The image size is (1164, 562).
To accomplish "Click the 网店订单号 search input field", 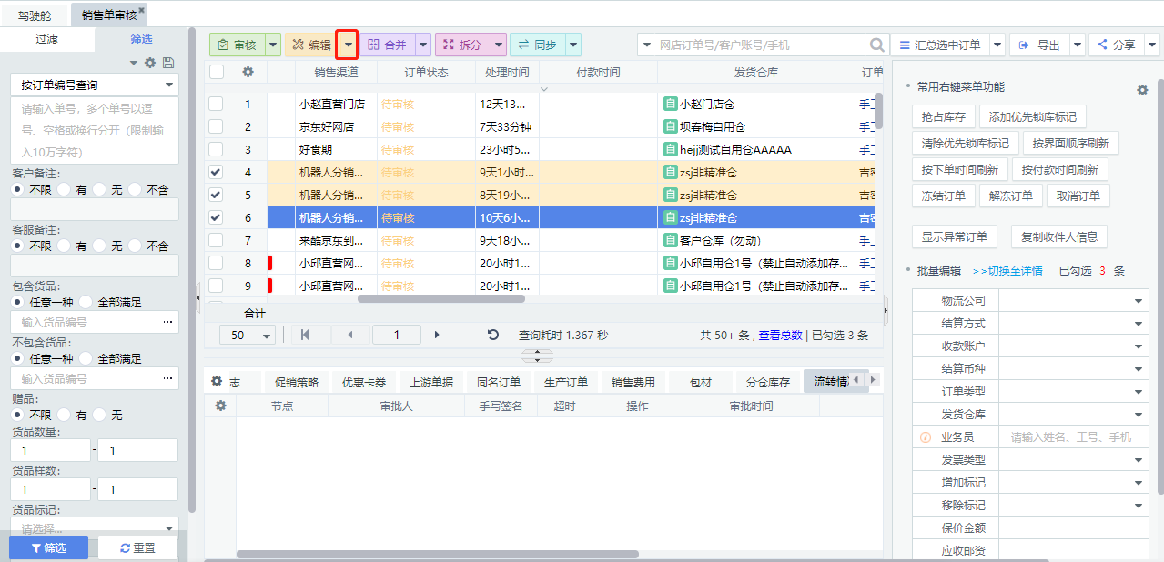I will (x=760, y=45).
